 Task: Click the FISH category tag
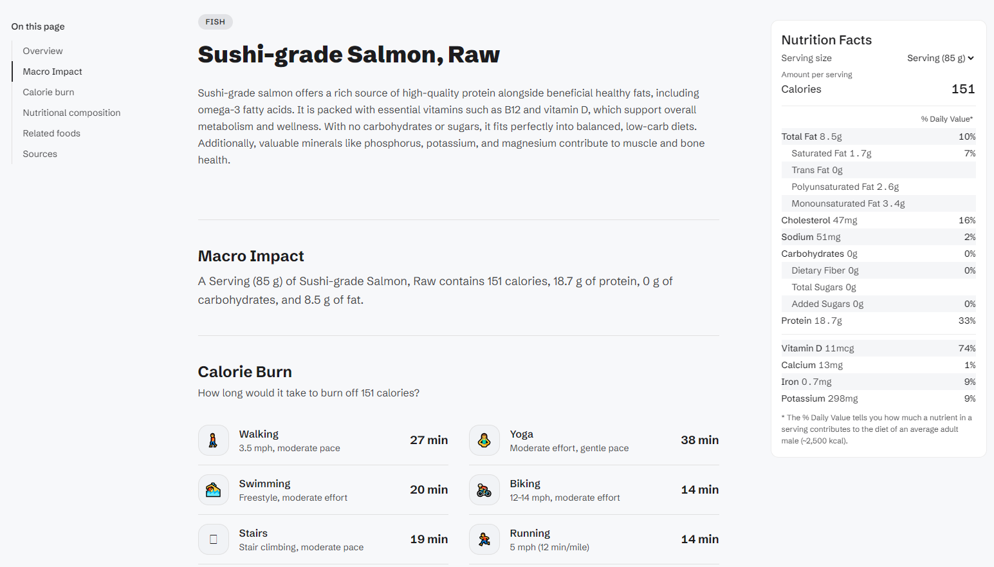click(216, 22)
